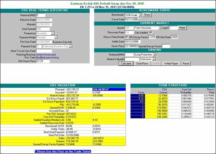Select Implied Recovery Rate value 0.4276

tap(69, 123)
